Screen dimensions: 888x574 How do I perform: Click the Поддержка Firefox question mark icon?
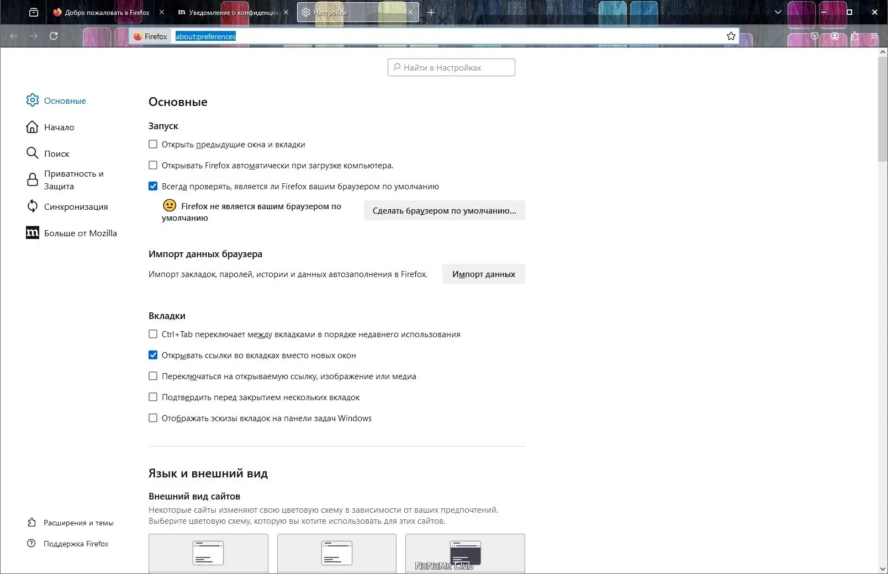point(32,544)
